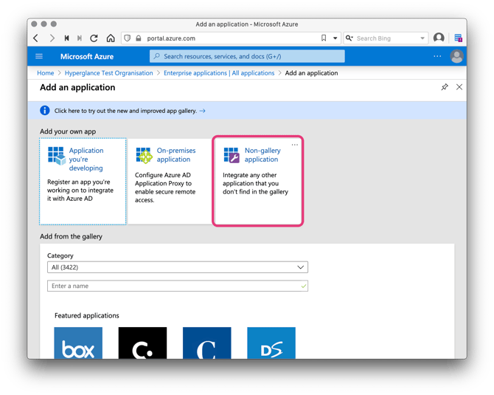Close the Add an application blade
494x395 pixels.
pos(459,87)
